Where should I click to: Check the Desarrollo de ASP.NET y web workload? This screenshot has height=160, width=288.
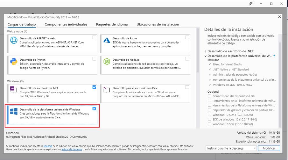tap(94, 37)
